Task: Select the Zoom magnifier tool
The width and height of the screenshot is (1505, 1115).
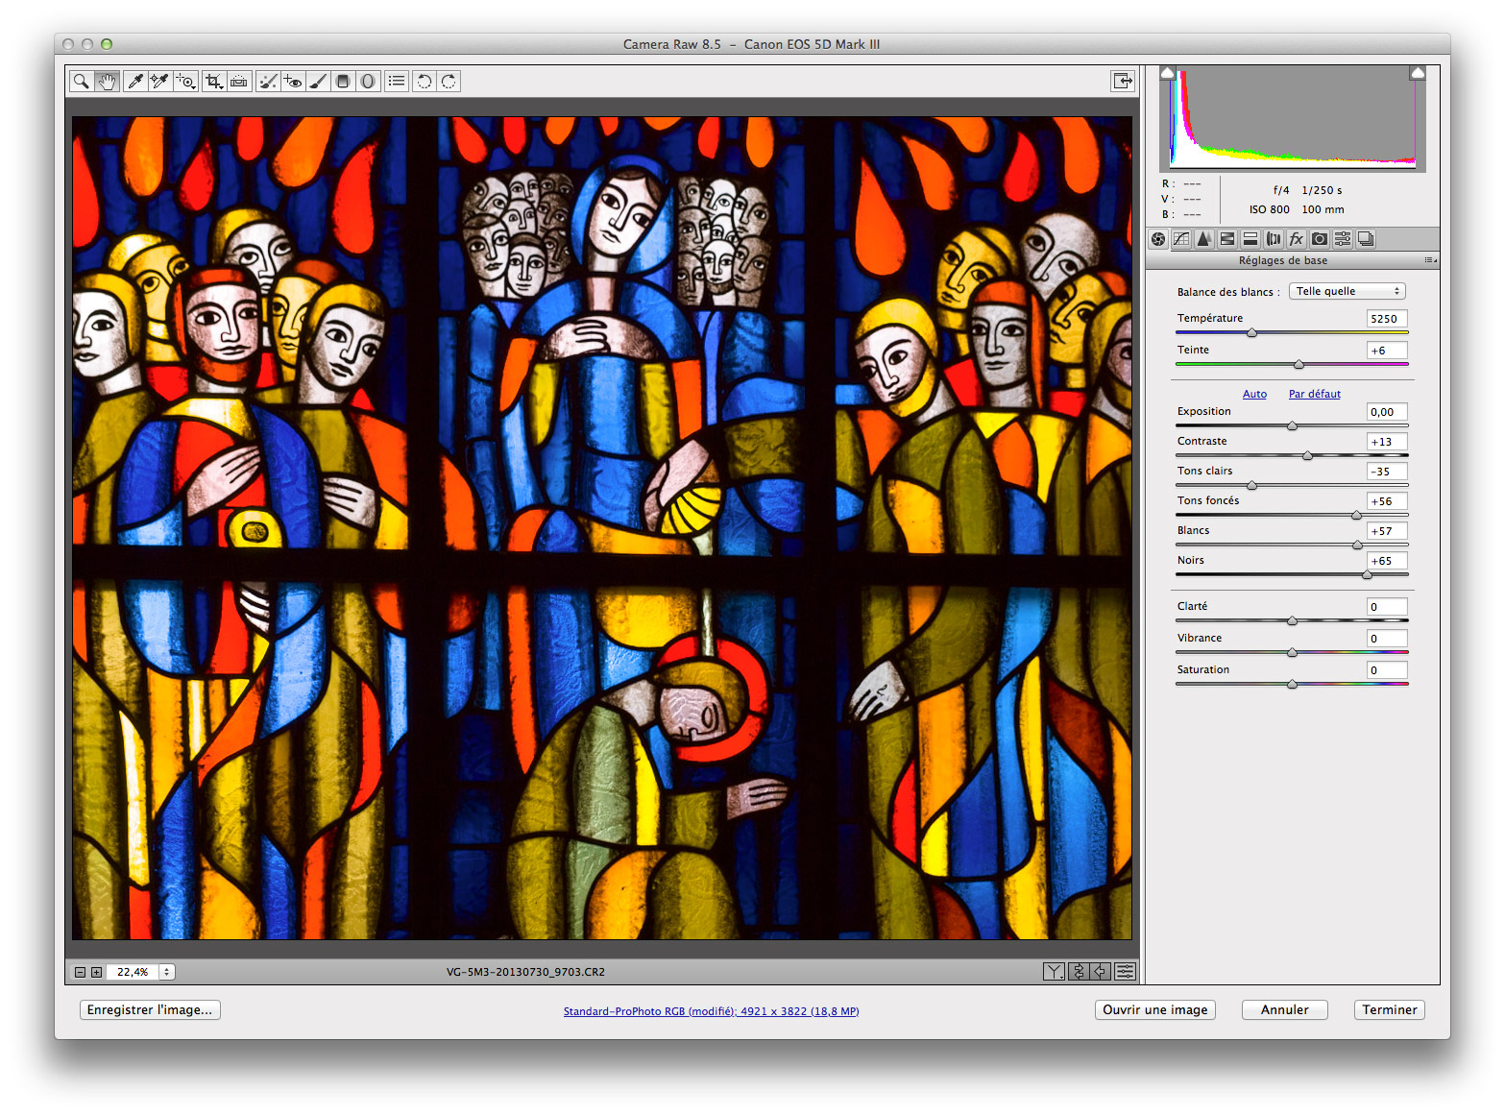Action: click(x=82, y=82)
